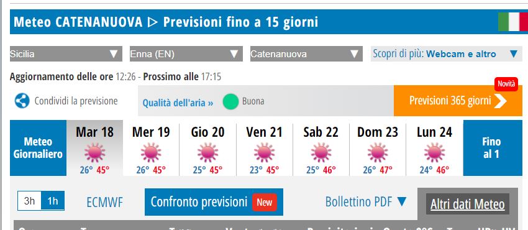Open the Sicilia region dropdown
Viewport: 528px width, 230px height.
pos(66,54)
